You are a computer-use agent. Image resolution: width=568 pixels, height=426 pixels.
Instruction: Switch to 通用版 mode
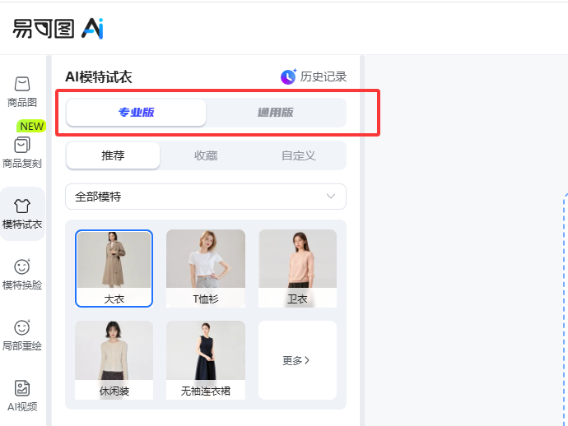coord(276,113)
